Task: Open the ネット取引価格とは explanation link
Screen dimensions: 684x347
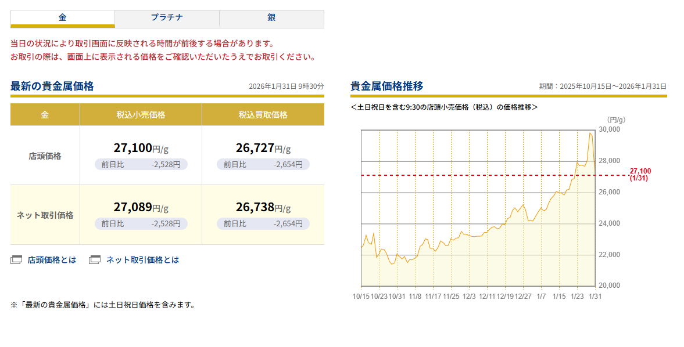Action: (x=142, y=260)
